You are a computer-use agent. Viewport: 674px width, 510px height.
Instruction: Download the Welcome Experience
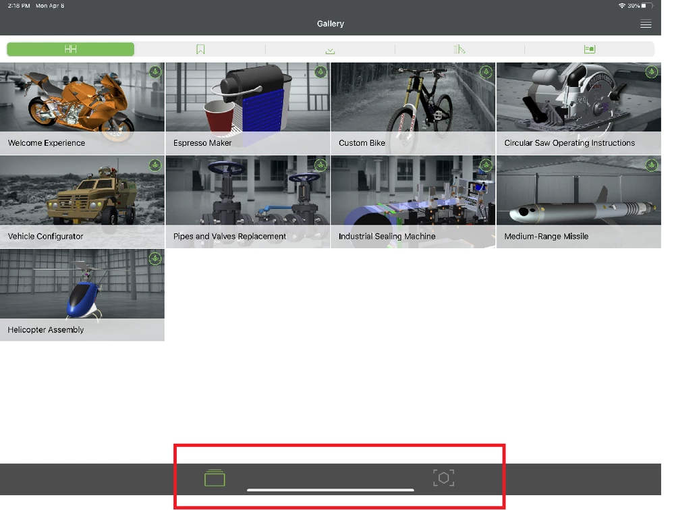155,72
